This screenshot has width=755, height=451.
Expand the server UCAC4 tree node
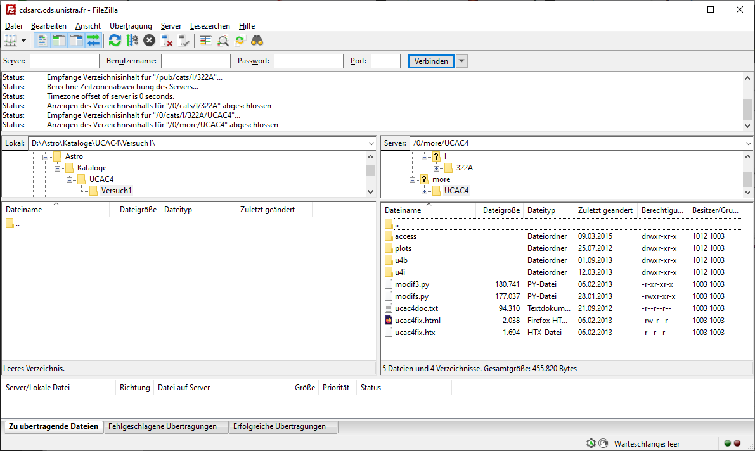[424, 191]
